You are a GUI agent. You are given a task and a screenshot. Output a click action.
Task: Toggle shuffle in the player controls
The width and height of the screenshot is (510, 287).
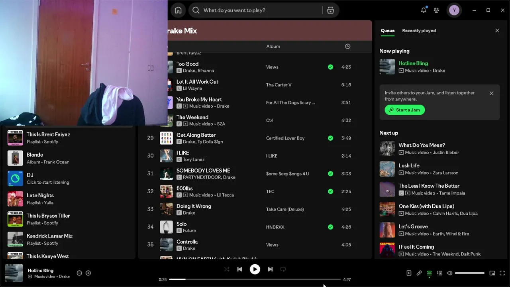pos(227,269)
